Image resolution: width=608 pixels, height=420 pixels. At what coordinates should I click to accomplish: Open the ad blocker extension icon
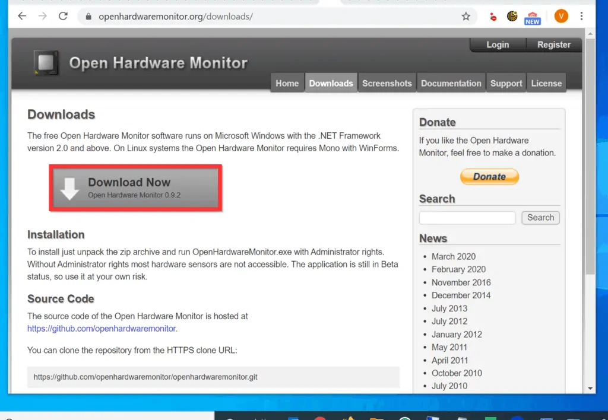point(492,16)
